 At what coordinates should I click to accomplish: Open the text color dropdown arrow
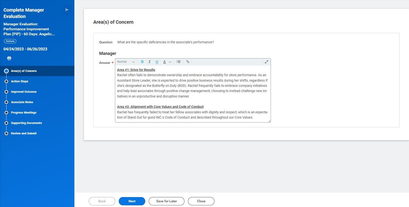pyautogui.click(x=170, y=62)
